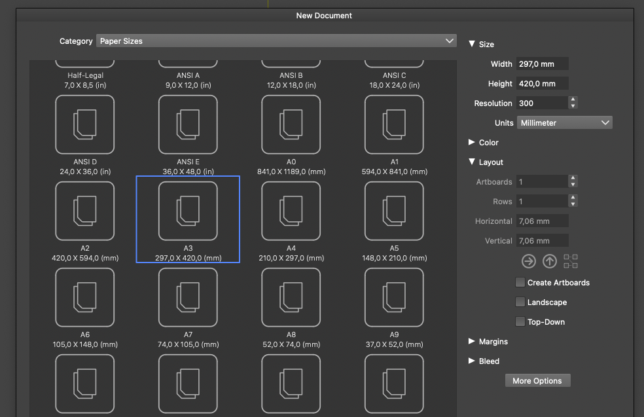Toggle the Landscape orientation checkbox
The image size is (644, 417).
pos(520,302)
